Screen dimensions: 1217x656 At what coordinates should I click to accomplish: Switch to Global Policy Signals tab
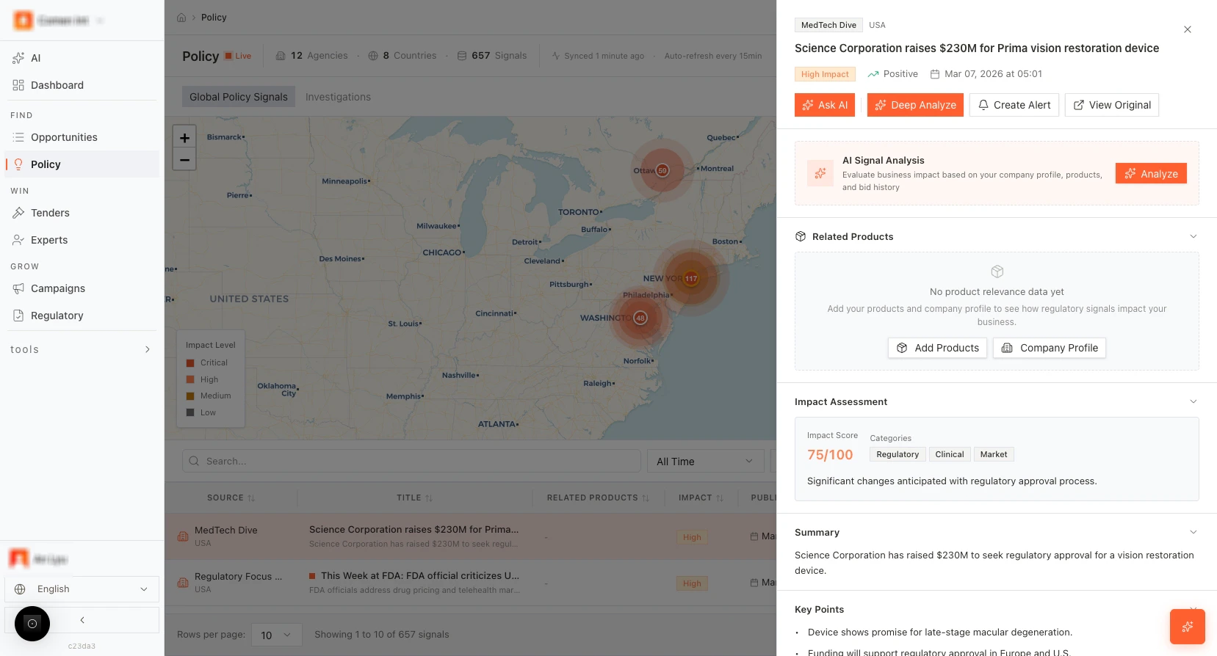coord(239,97)
